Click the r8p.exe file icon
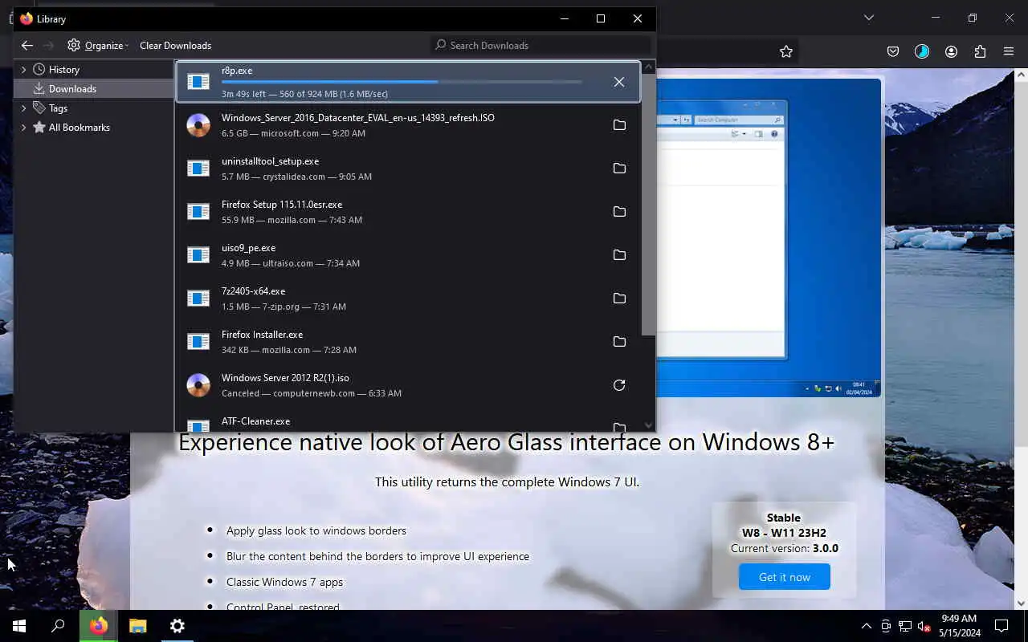Screen dimensions: 1028x642 click(x=198, y=82)
